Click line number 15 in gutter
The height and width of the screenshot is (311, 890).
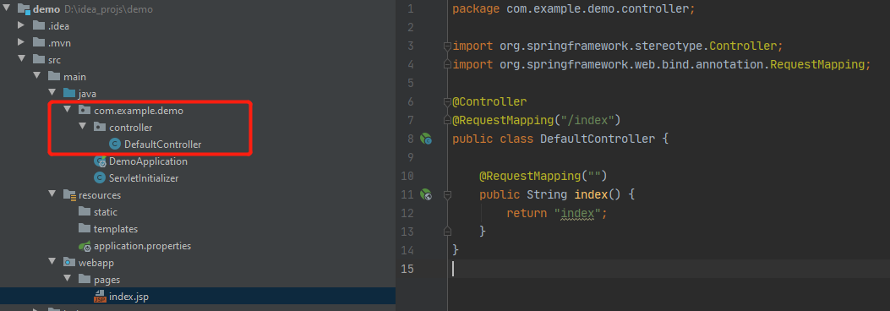407,269
